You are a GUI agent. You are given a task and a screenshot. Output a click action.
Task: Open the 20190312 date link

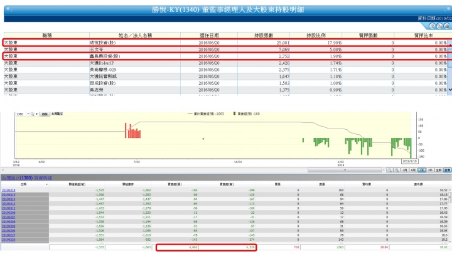(8, 208)
